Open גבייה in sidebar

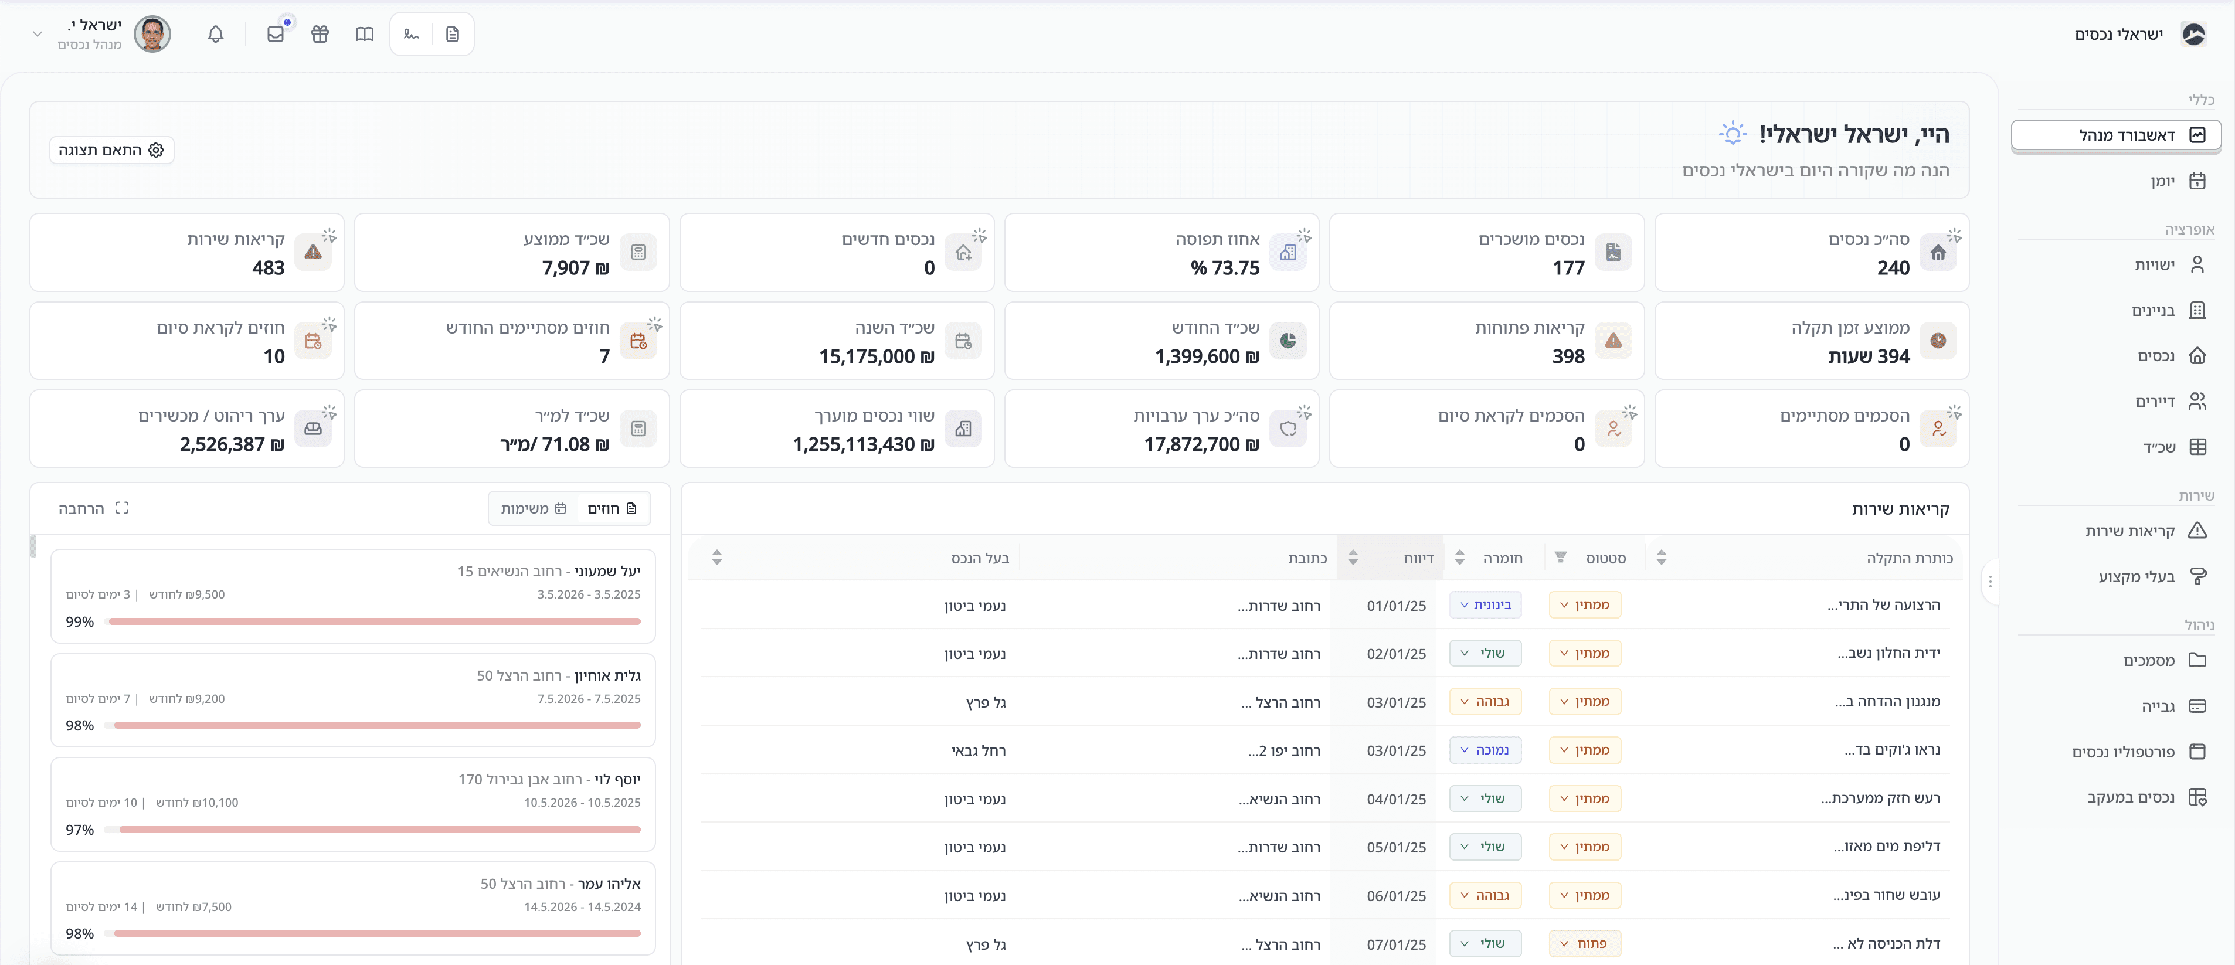[x=2116, y=705]
